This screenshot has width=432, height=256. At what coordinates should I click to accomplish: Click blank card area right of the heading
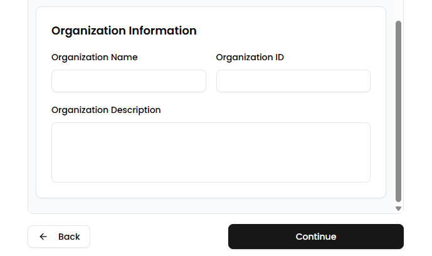pyautogui.click(x=288, y=30)
